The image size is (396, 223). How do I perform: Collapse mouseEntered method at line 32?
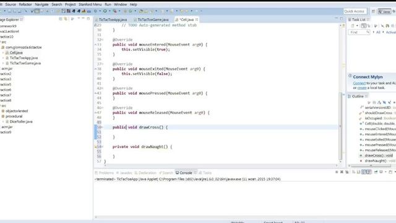[x=102, y=40]
